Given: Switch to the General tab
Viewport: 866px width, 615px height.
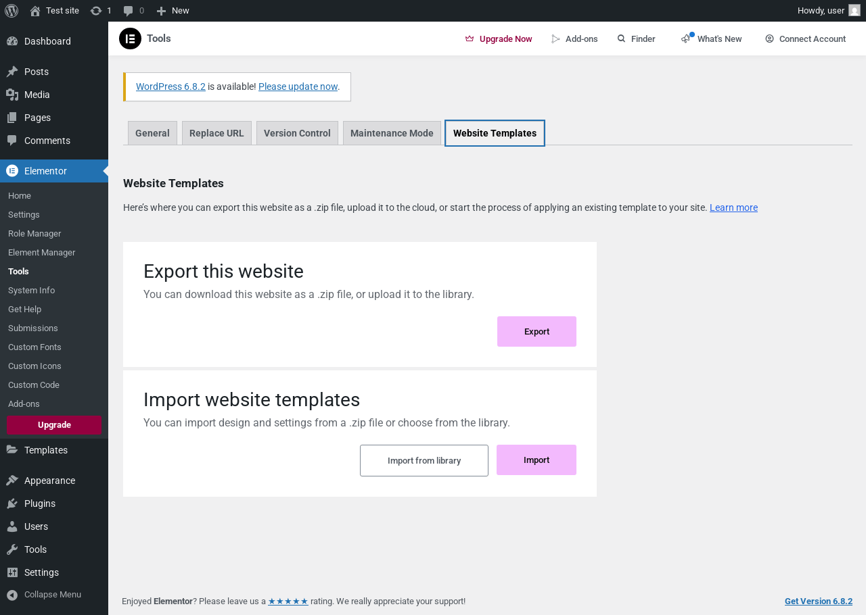Looking at the screenshot, I should (152, 133).
